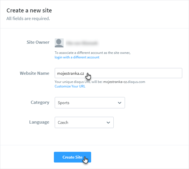This screenshot has width=189, height=169.
Task: Expand the Language dropdown showing Czech
Action: coord(84,122)
